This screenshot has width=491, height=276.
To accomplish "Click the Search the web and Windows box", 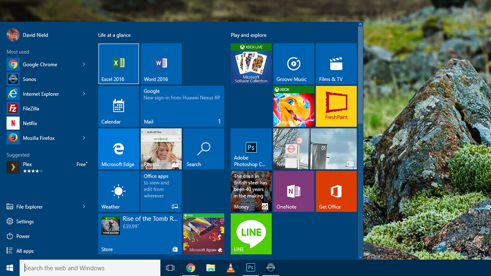I will pyautogui.click(x=90, y=268).
